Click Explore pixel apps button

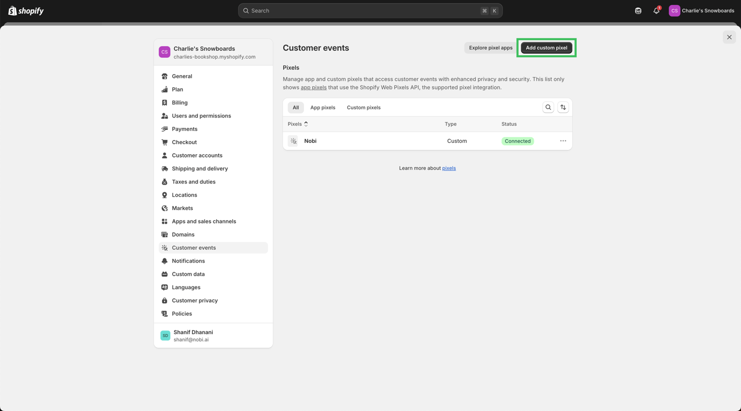point(490,48)
